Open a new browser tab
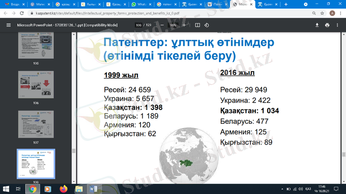This screenshot has height=194, width=346. pyautogui.click(x=286, y=4)
